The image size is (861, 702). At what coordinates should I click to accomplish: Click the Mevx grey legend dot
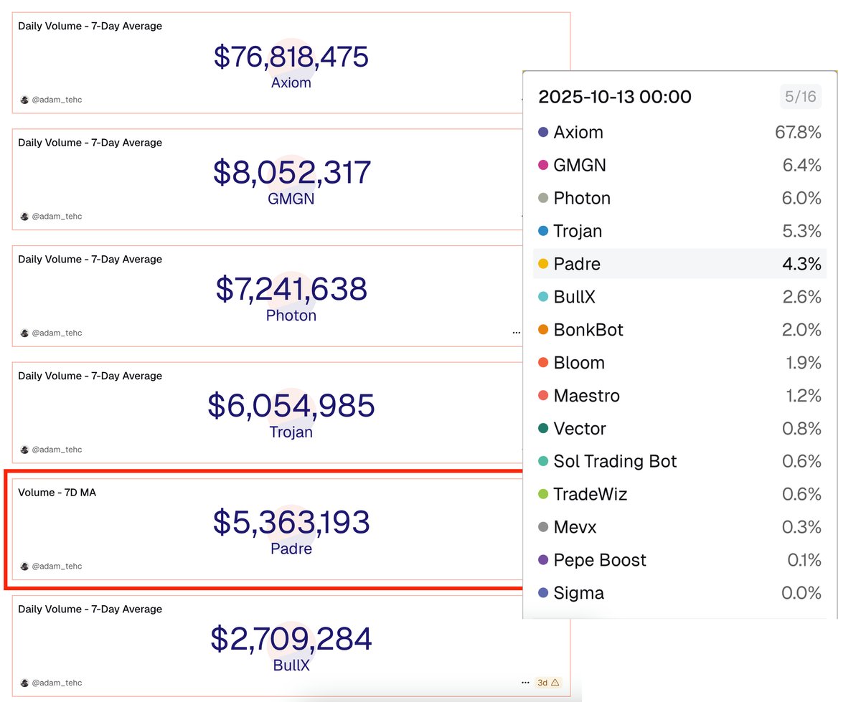(x=543, y=528)
